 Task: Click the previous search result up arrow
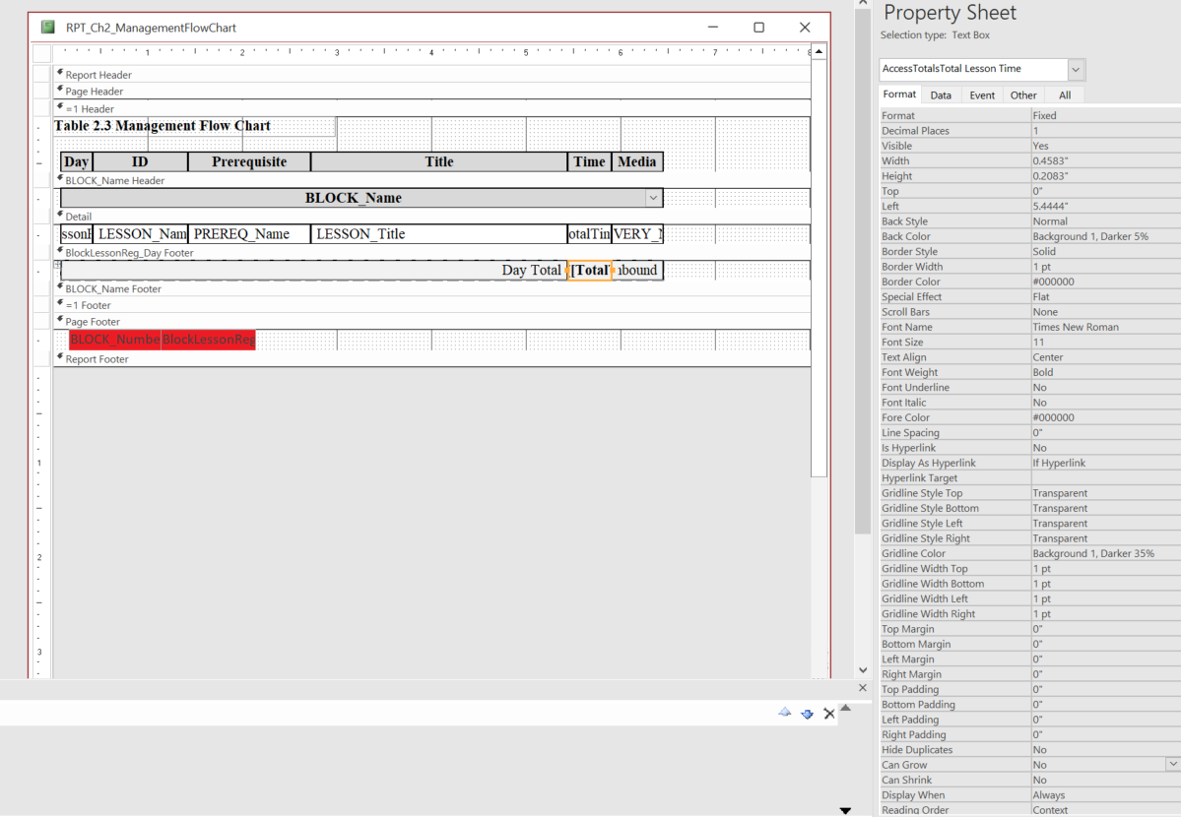point(785,714)
